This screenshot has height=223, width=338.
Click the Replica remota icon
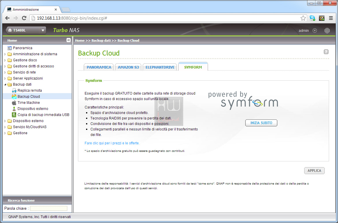[x=14, y=91]
